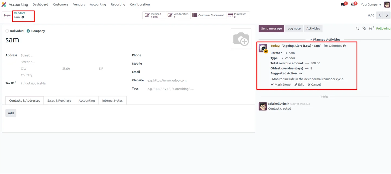Switch to Contacts & Addresses tab
This screenshot has height=174, width=391.
pos(24,101)
